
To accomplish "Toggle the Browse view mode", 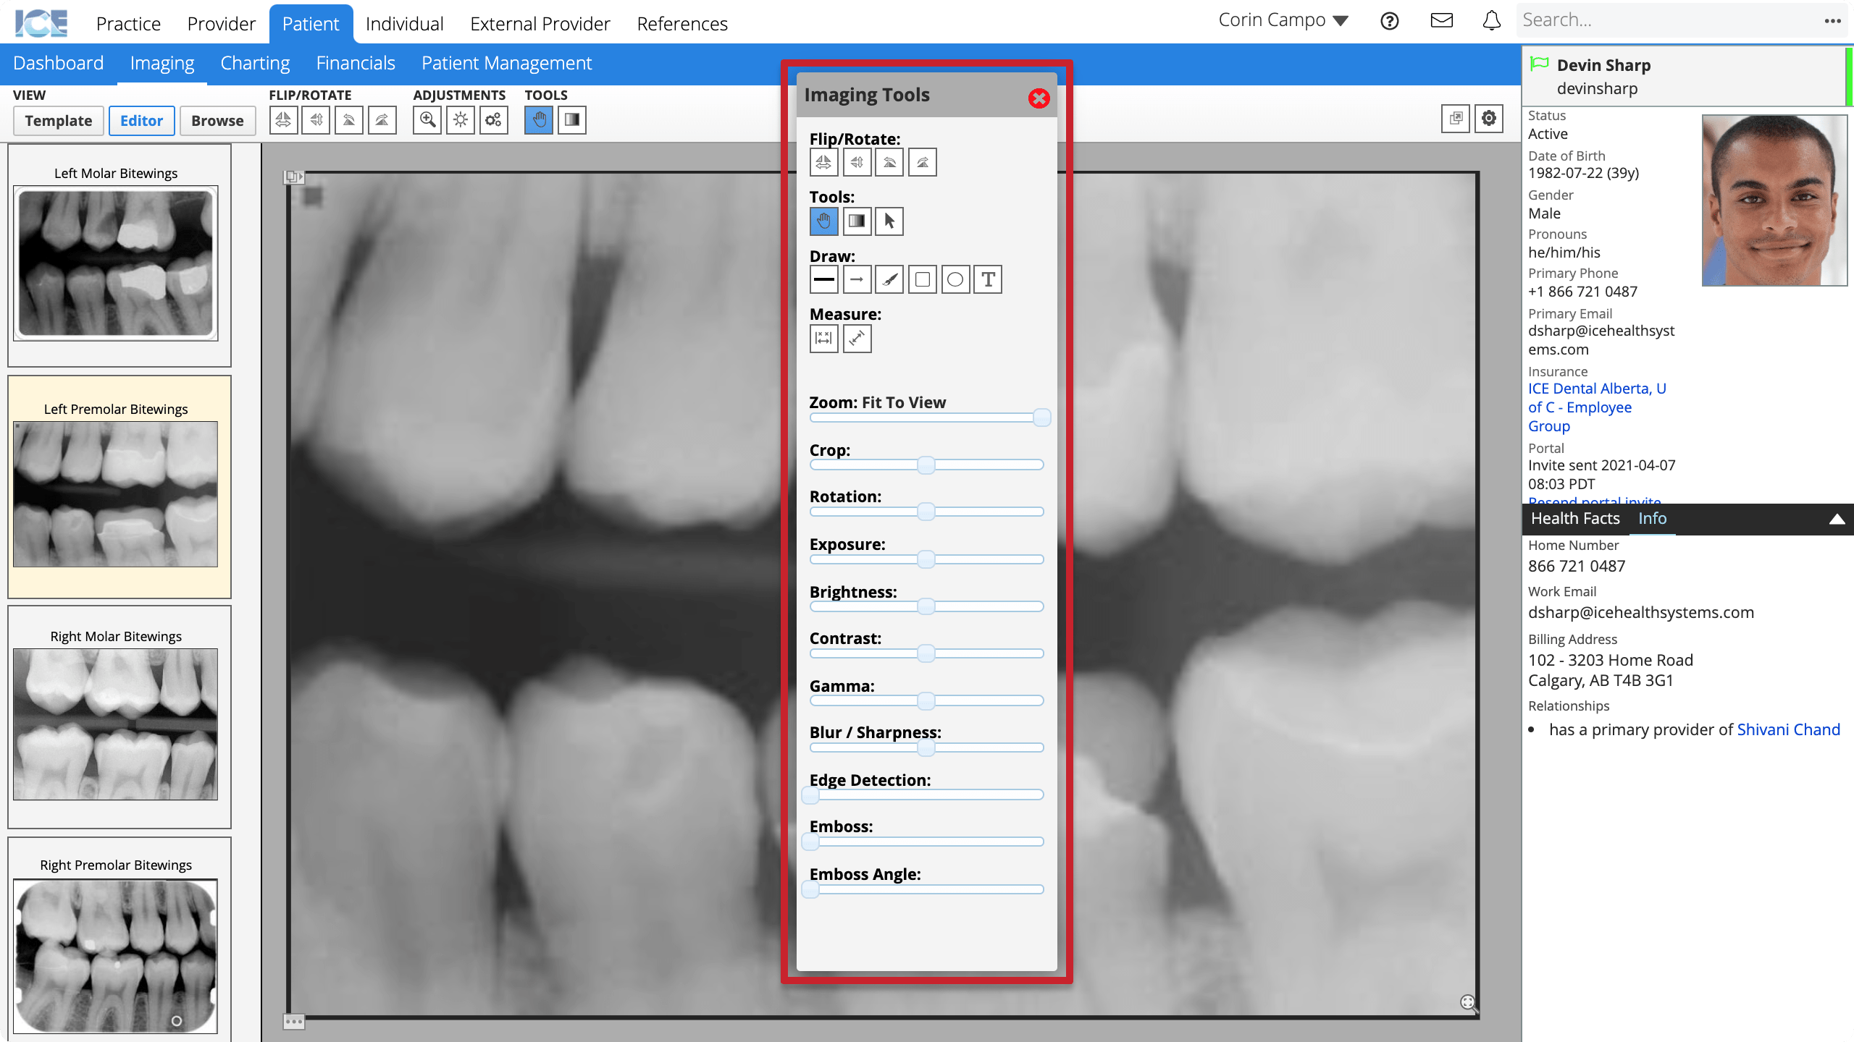I will (x=217, y=119).
